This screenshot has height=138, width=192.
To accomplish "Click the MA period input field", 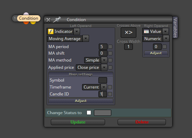I will point(103,47).
